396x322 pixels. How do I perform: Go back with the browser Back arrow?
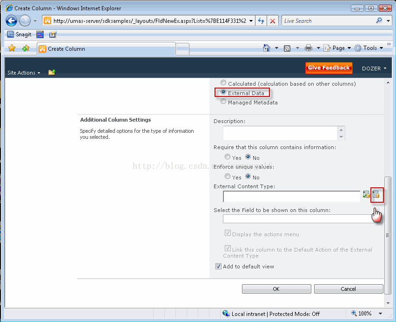(11, 21)
